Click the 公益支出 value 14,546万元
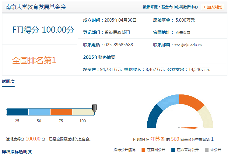228x156 pixels. pos(199,69)
